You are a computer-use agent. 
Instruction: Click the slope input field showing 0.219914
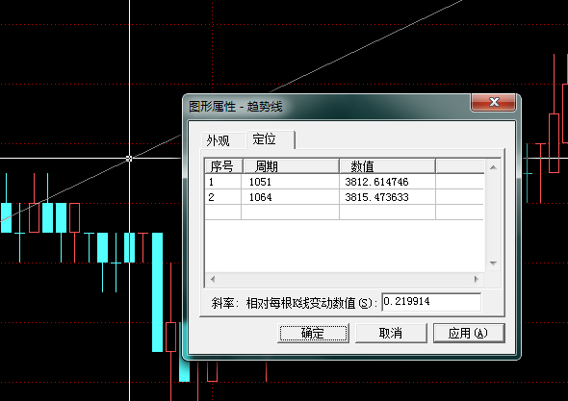431,302
